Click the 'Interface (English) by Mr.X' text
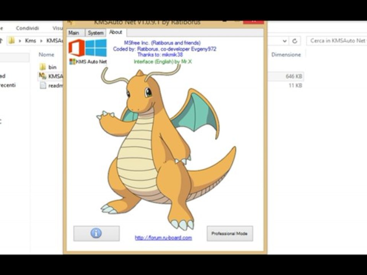The width and height of the screenshot is (367, 275). tap(163, 61)
